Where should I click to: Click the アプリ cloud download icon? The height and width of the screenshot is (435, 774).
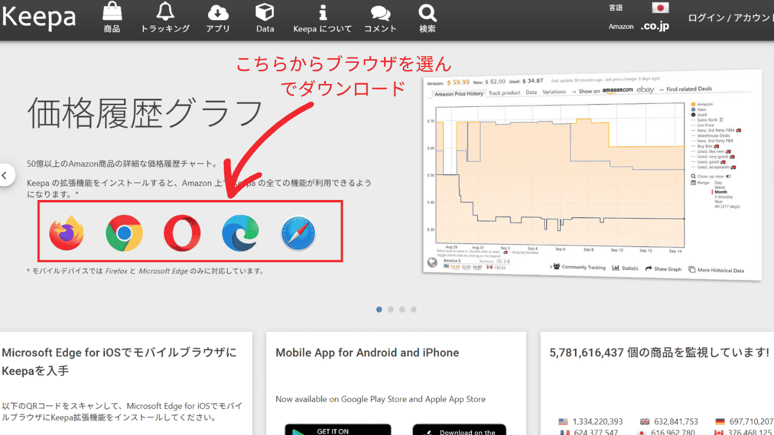point(218,18)
